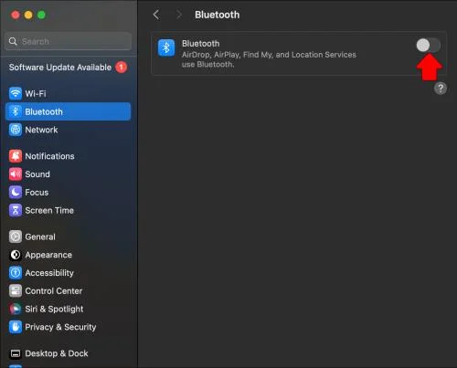Click the red software update badge

tap(122, 68)
